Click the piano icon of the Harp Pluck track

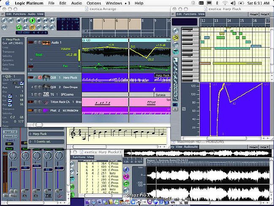point(46,77)
